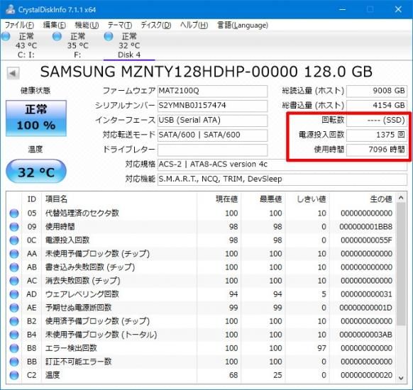413x390 pixels.
Task: Click the interface field USB (Serial ATA)
Action: pyautogui.click(x=212, y=121)
